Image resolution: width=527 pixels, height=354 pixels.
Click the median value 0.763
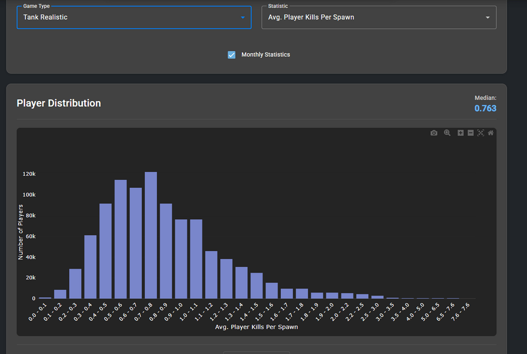[x=485, y=108]
